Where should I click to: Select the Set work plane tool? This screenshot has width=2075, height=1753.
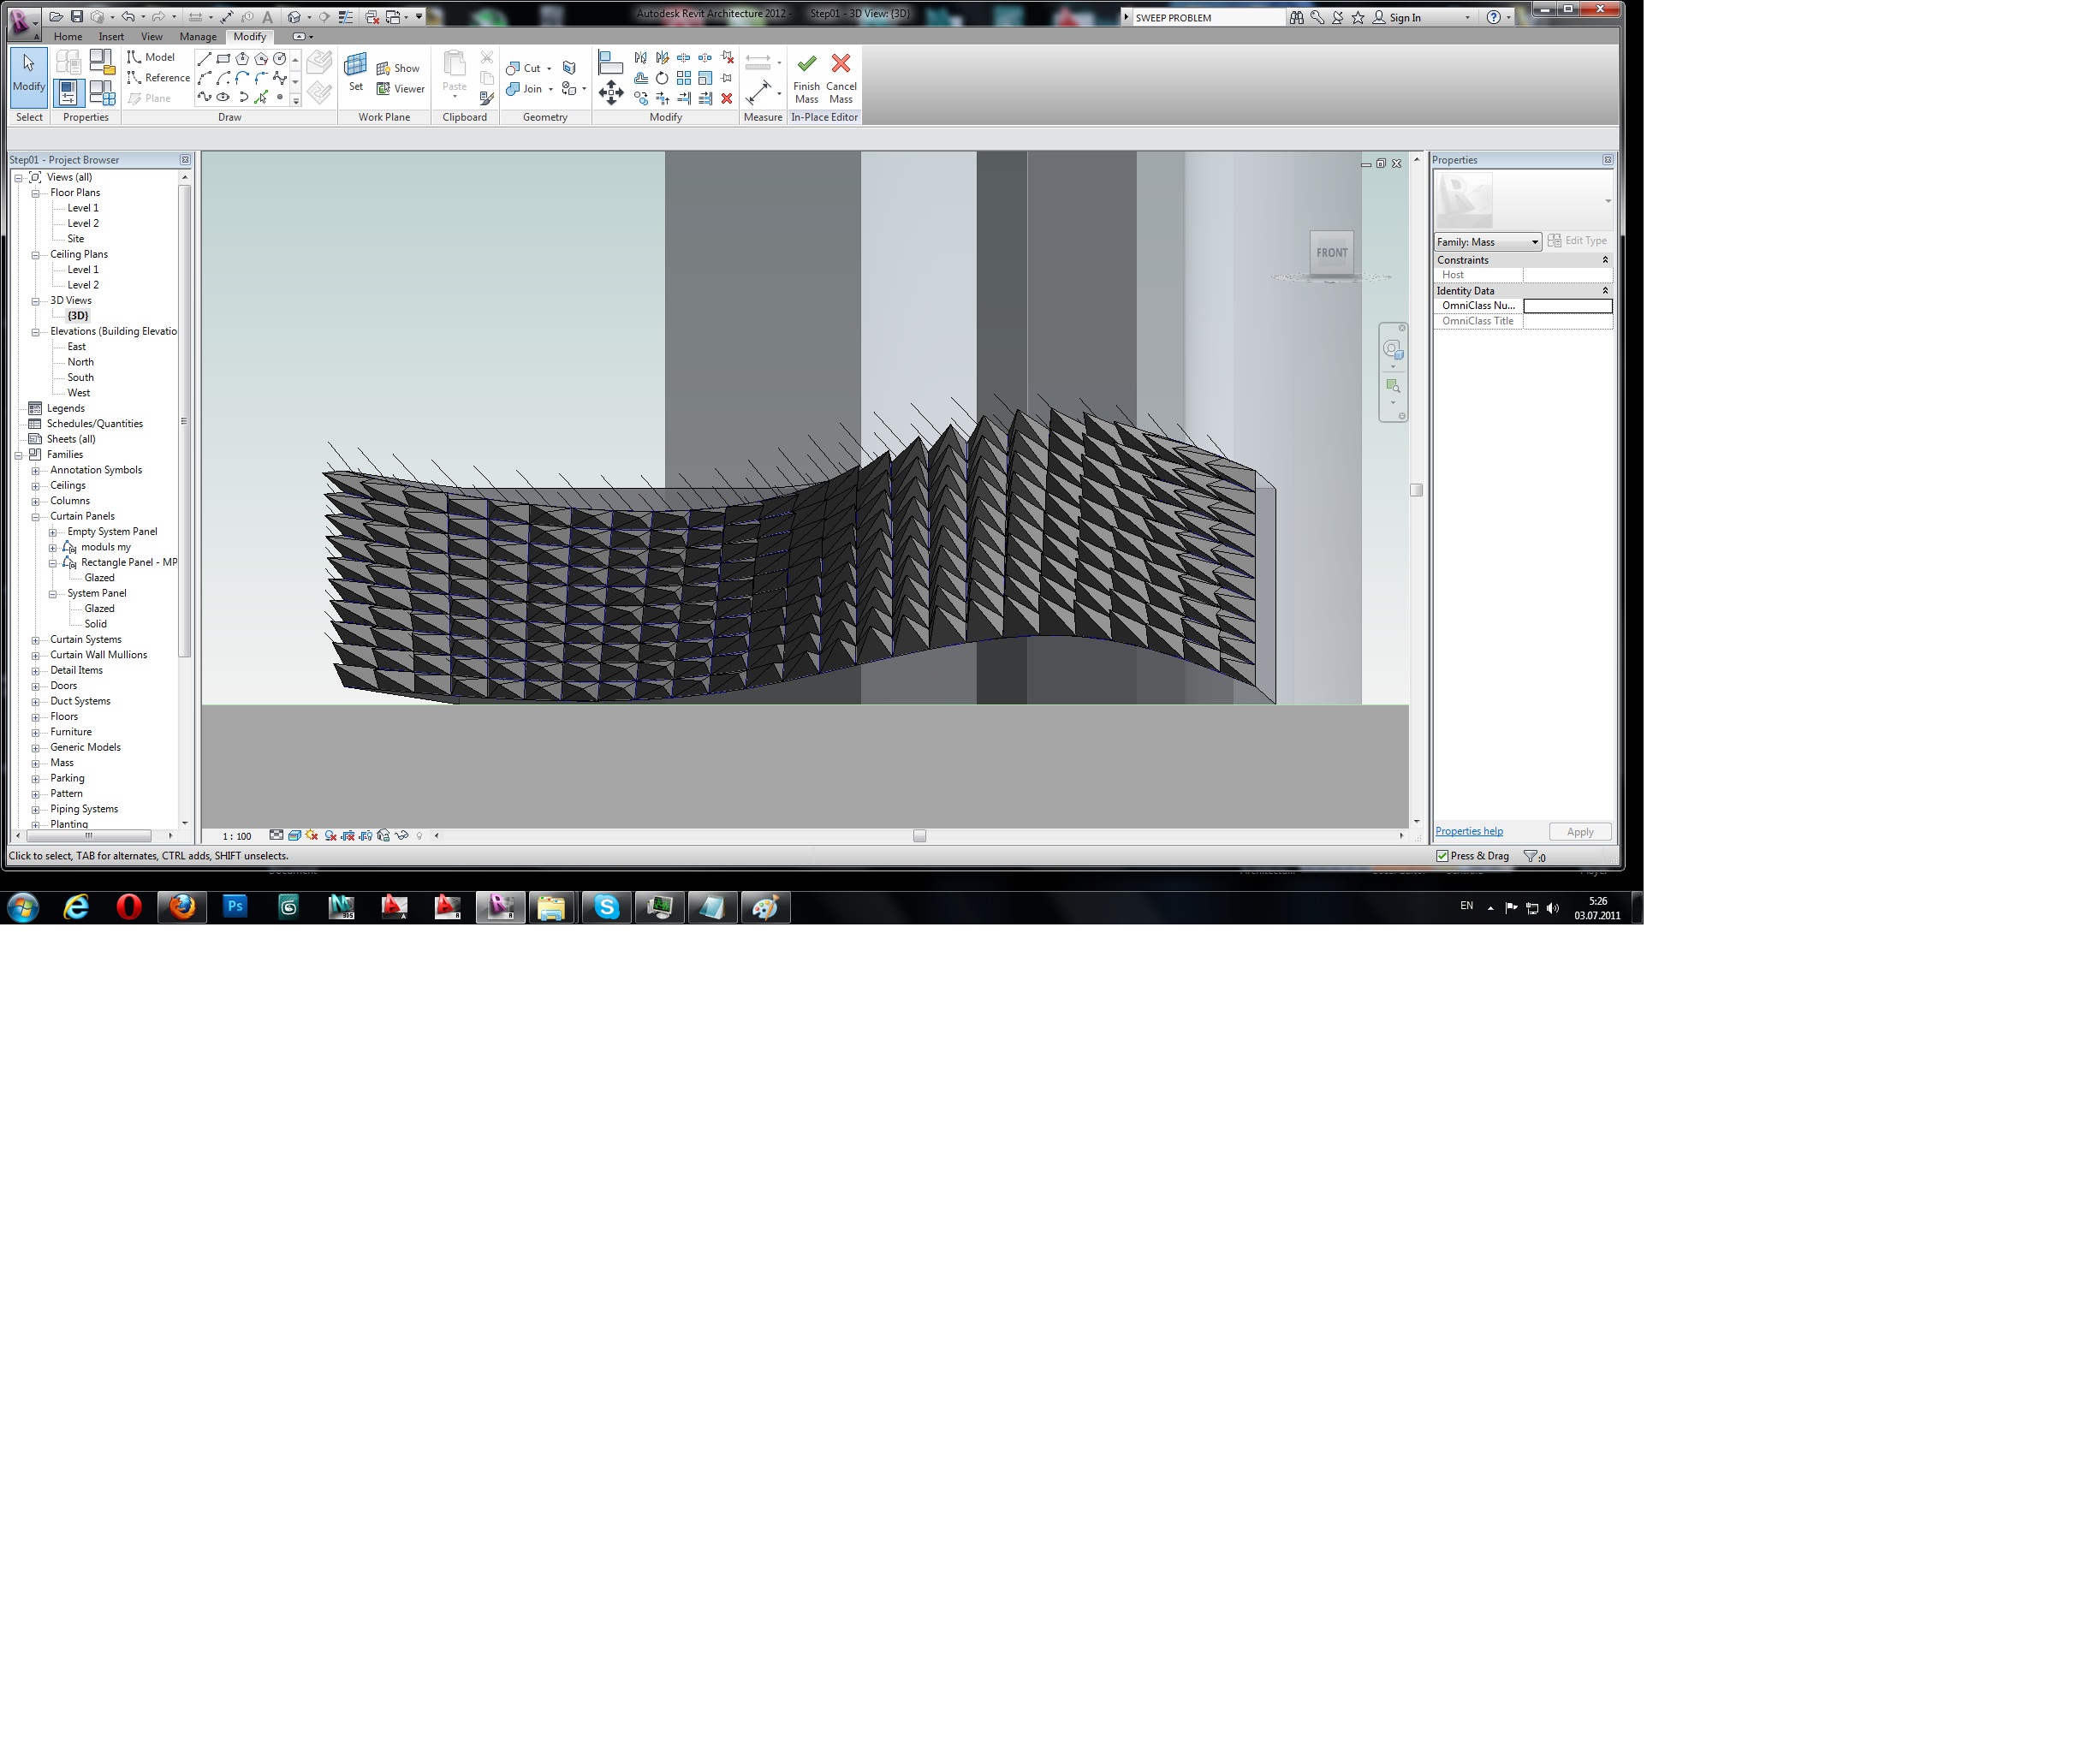point(354,73)
